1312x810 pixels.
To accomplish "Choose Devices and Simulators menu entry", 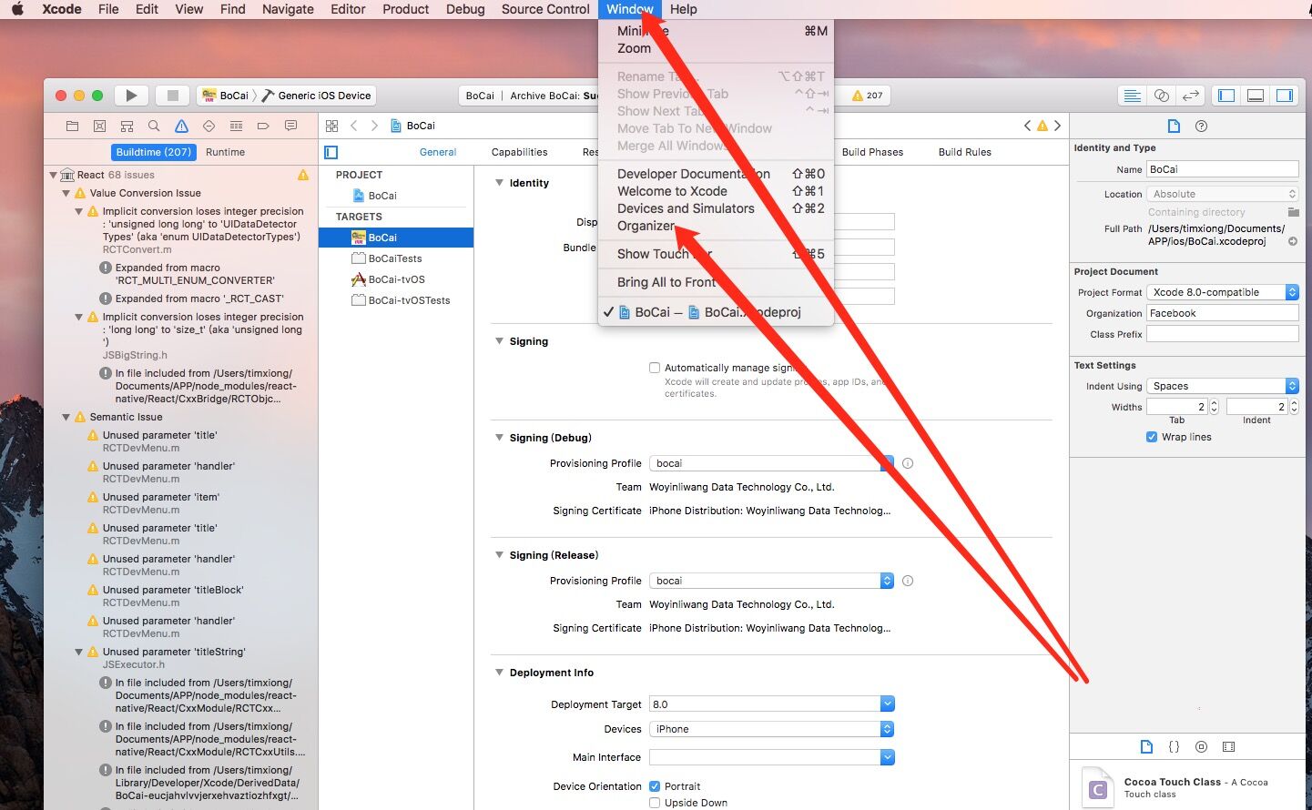I will [686, 208].
